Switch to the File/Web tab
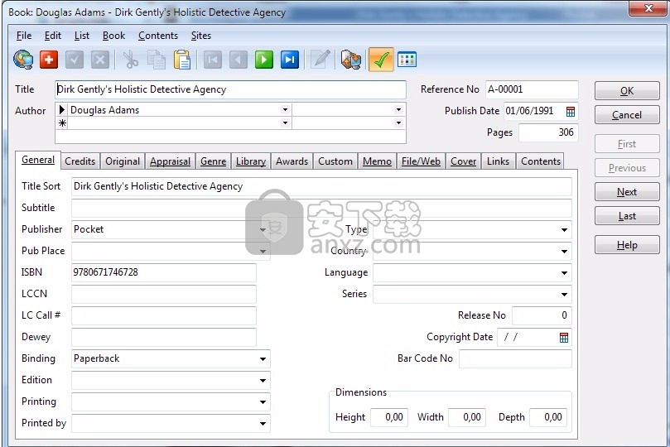 pos(421,161)
